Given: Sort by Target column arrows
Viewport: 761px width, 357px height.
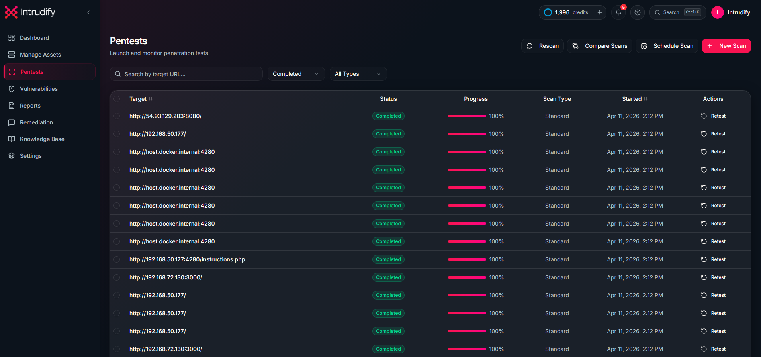Looking at the screenshot, I should click(151, 99).
